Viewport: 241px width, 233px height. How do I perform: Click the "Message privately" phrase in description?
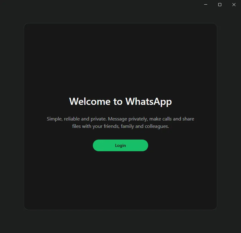128,119
